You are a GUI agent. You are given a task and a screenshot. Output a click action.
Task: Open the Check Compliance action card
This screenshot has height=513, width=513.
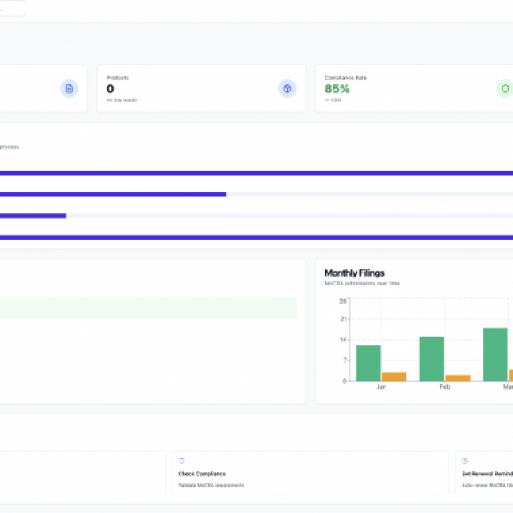[310, 473]
